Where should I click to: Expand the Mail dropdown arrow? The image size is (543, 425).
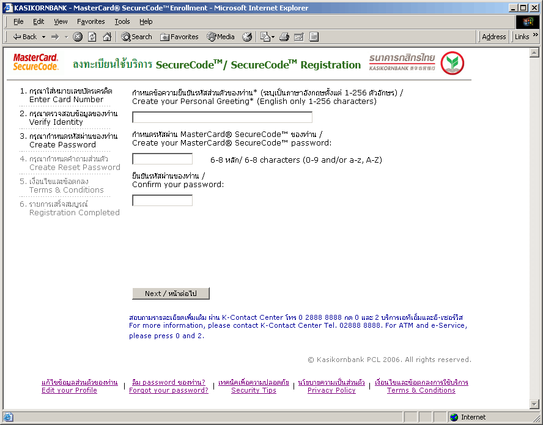273,37
